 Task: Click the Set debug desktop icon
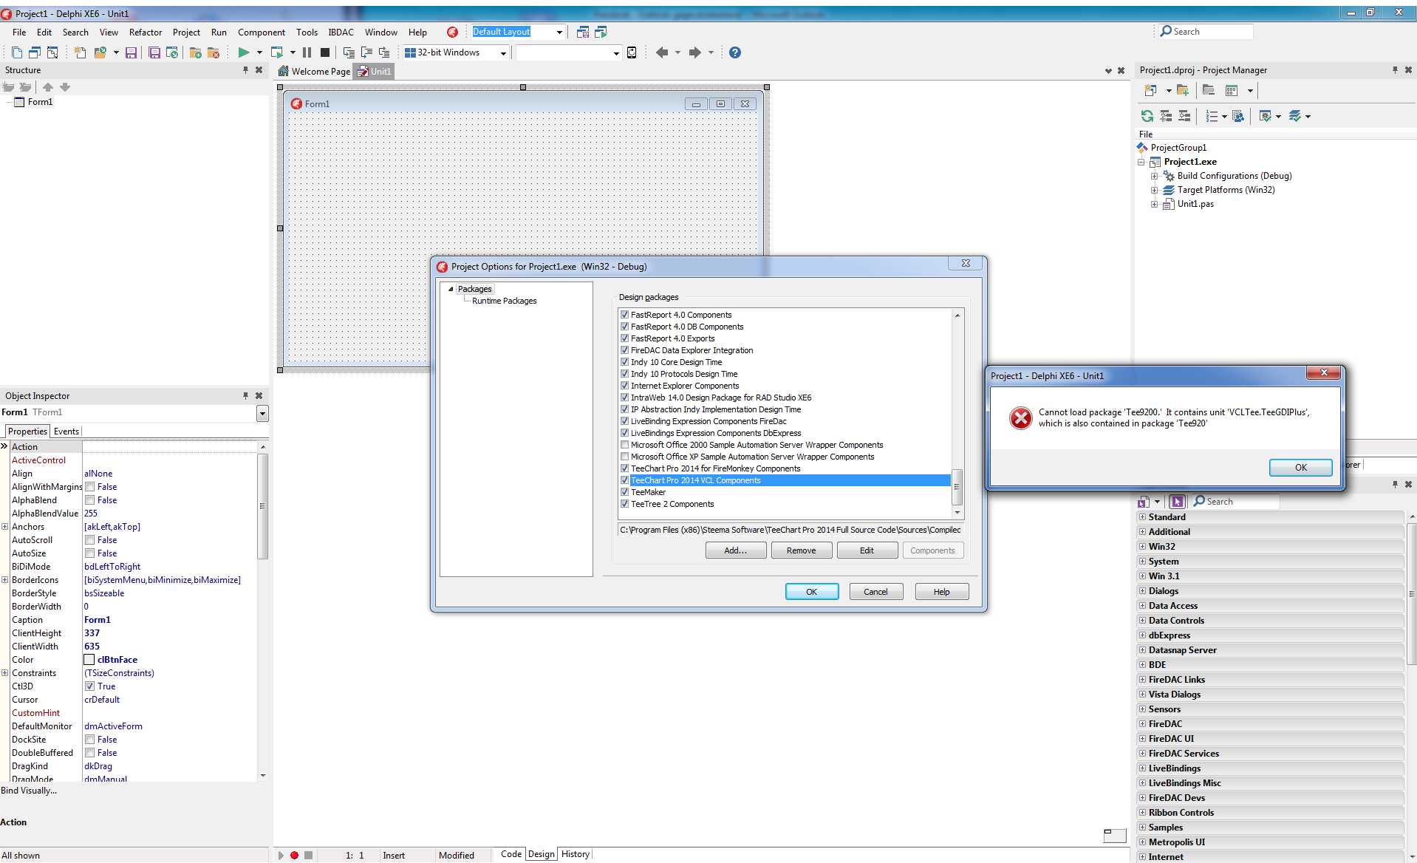coord(601,32)
